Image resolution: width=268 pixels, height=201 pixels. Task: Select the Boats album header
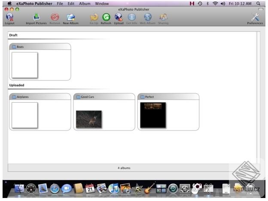point(40,47)
